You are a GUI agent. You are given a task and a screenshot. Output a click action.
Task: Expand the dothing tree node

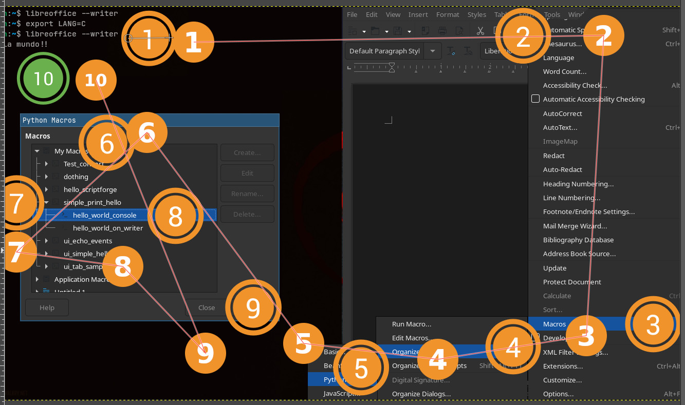[x=46, y=177]
